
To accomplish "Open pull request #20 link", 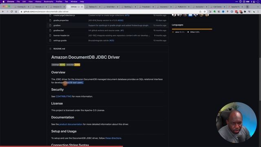I will pos(112,40).
